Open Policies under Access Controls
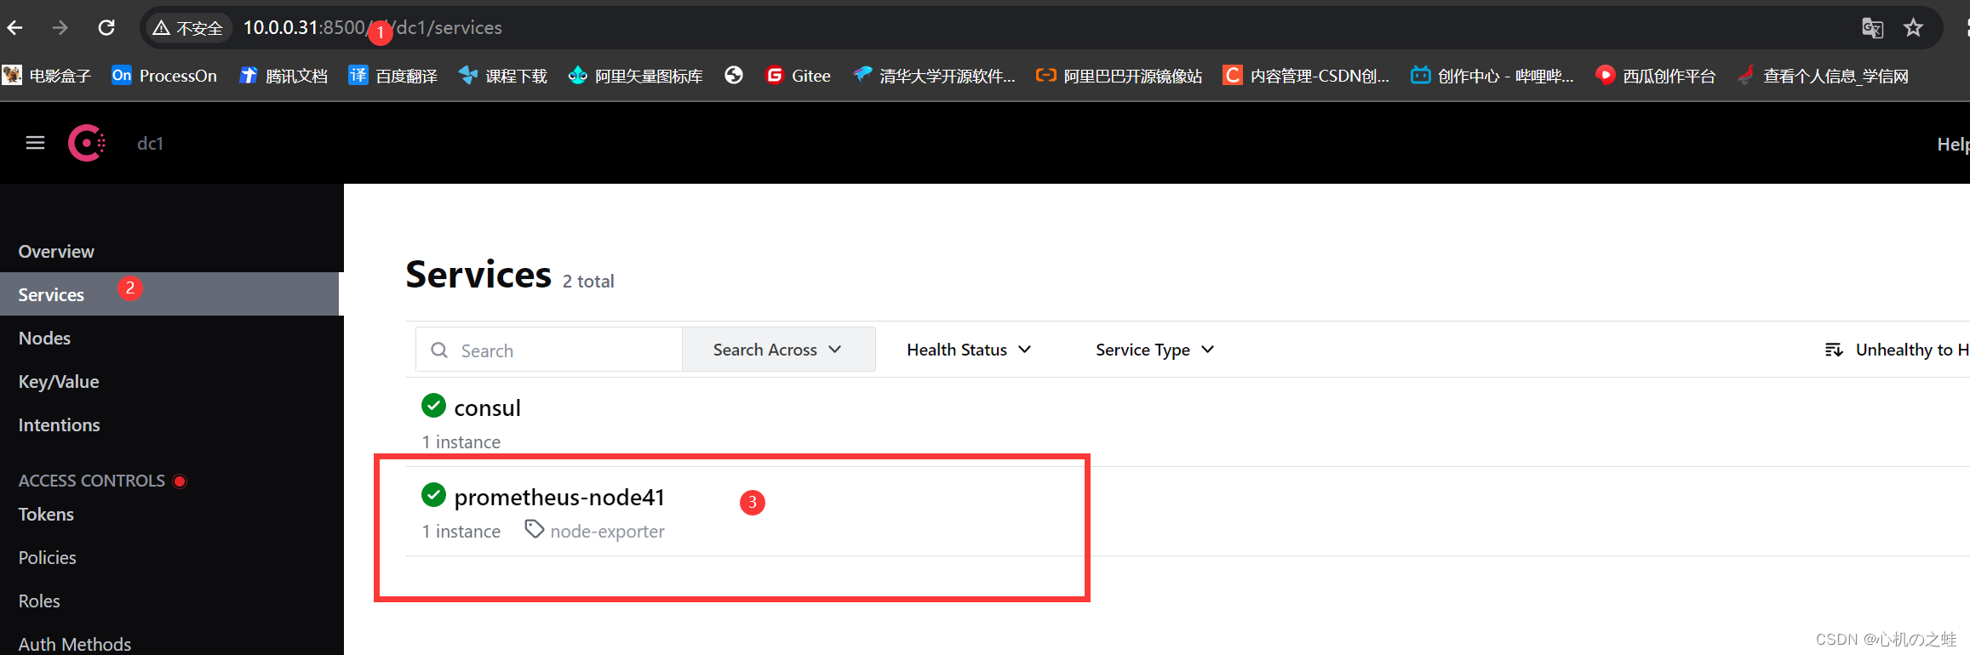Screen dimensions: 1970x655 coord(48,558)
